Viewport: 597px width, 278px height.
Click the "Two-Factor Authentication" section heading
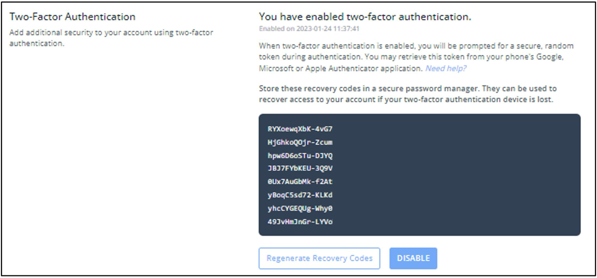pos(72,17)
